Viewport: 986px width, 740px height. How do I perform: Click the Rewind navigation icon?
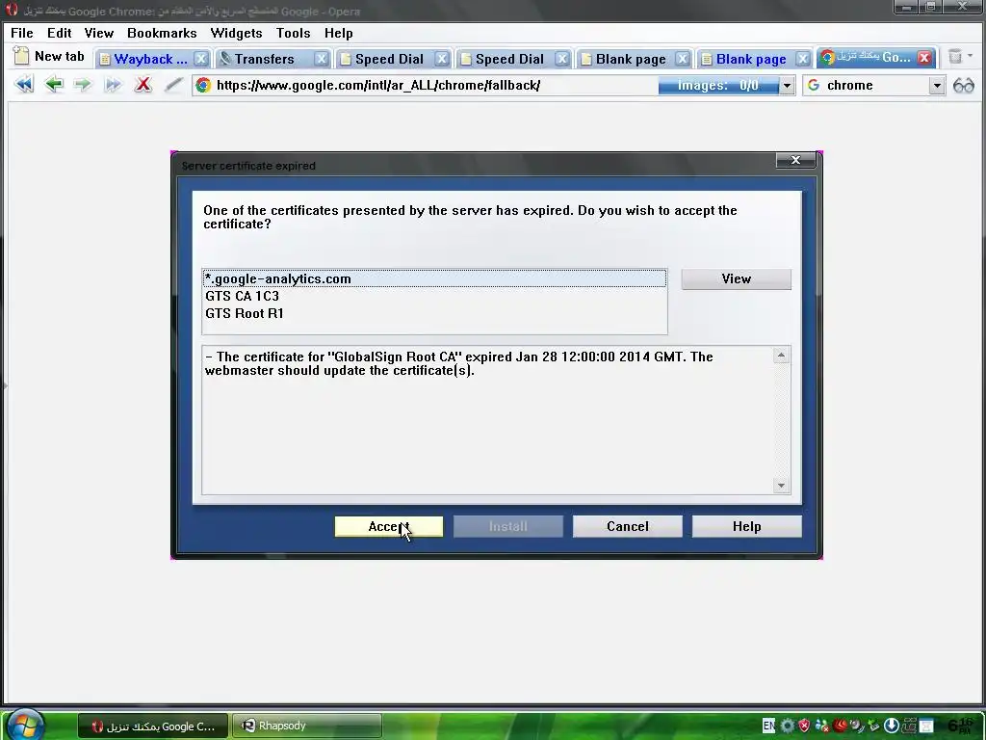24,85
